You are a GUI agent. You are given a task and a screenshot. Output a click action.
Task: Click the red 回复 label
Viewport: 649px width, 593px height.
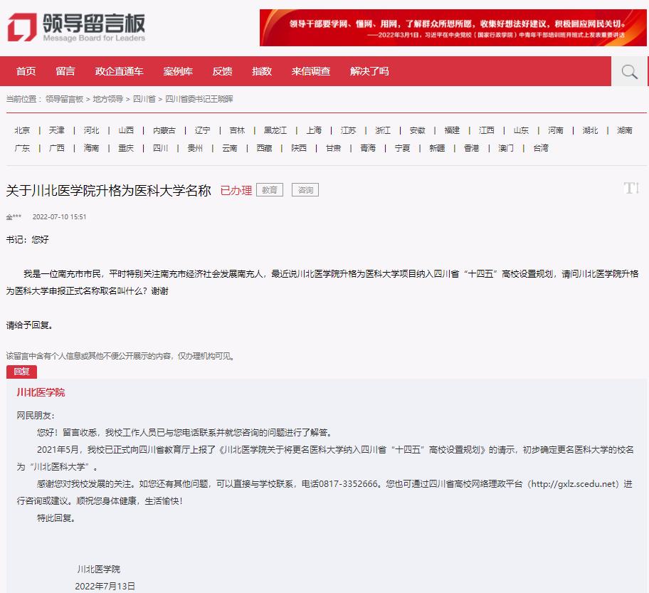[21, 372]
